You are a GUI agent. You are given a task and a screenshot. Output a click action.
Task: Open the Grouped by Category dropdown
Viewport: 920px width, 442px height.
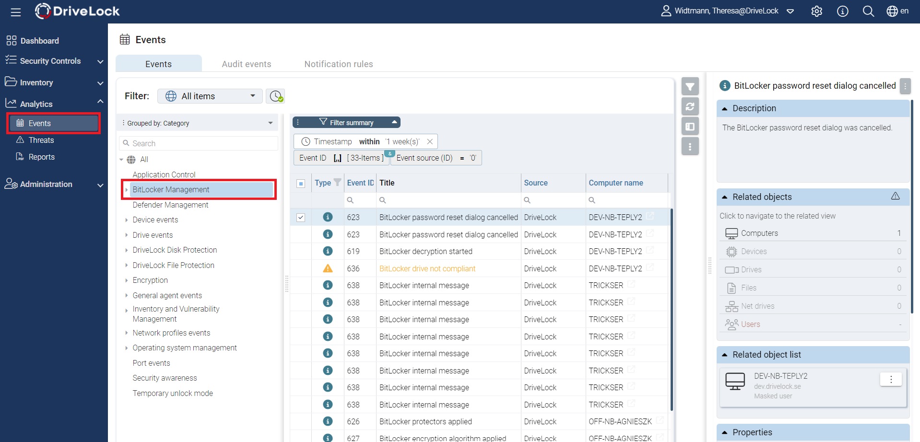(198, 123)
